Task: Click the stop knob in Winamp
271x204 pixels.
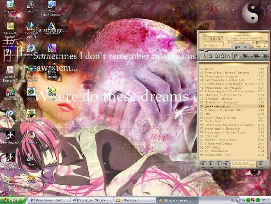Action: tap(223, 56)
